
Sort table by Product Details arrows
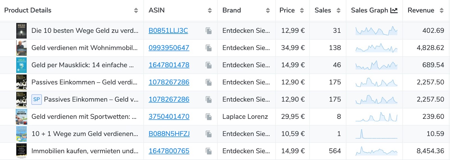coord(136,10)
